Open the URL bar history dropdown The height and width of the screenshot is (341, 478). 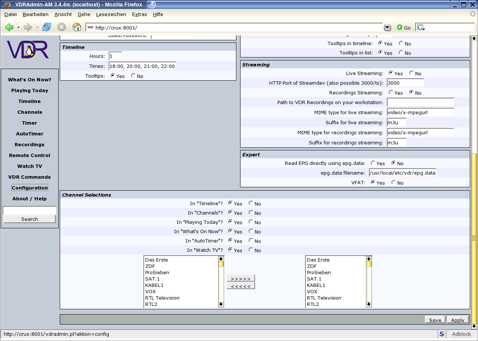[387, 27]
